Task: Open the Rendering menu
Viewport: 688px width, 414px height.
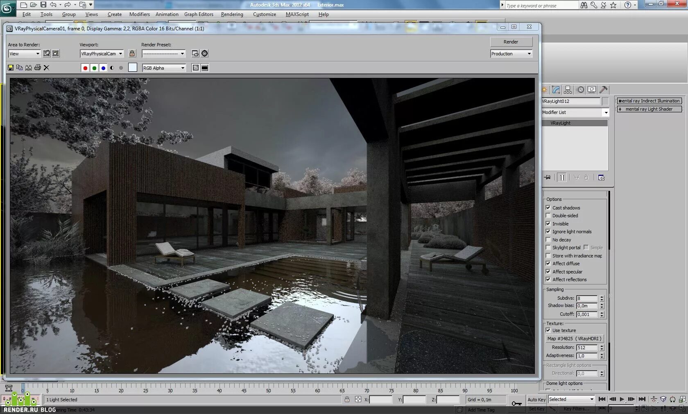Action: (x=232, y=14)
